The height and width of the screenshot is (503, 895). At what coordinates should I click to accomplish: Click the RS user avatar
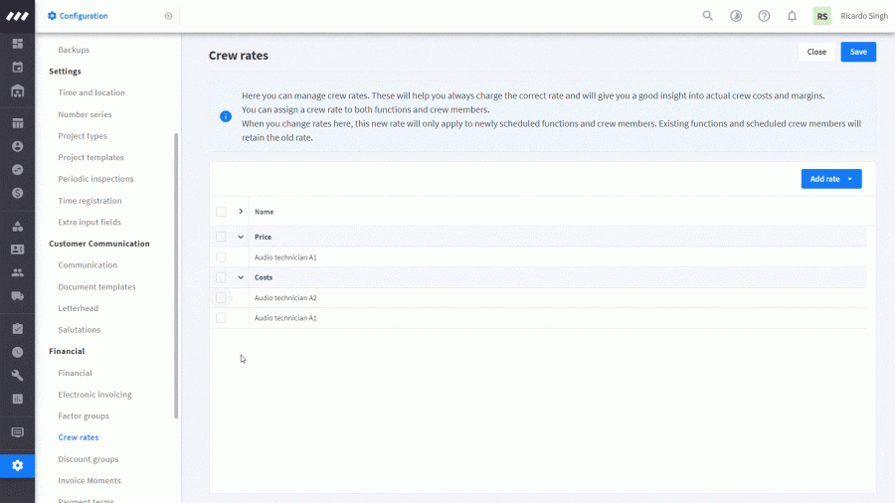point(822,16)
